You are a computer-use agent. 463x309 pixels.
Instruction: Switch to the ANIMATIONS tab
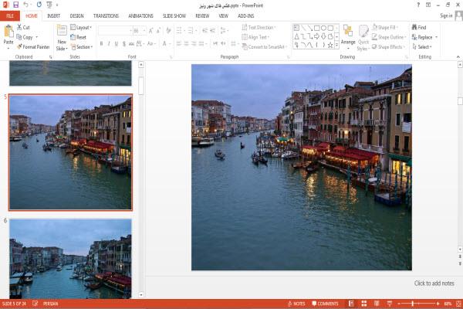[x=140, y=16]
